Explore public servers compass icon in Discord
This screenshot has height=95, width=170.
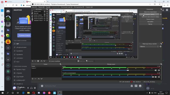pos(8,71)
